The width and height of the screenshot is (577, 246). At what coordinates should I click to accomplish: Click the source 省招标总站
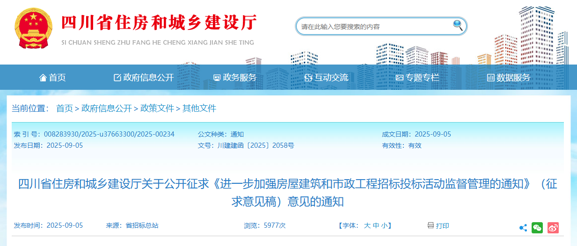click(x=142, y=225)
